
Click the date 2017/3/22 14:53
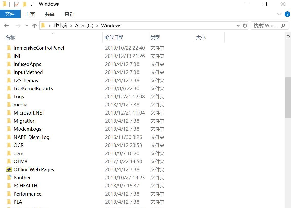tap(123, 161)
